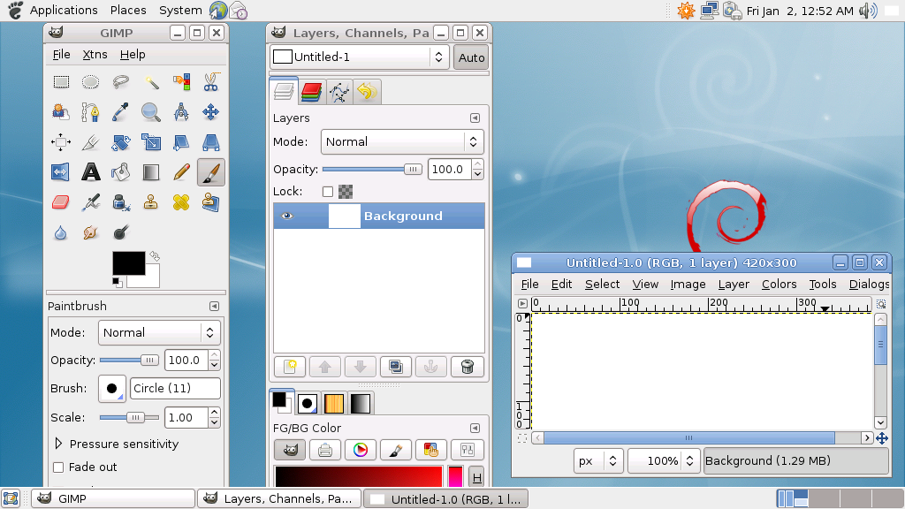Select the Pencil tool
The image size is (905, 509).
pos(180,172)
